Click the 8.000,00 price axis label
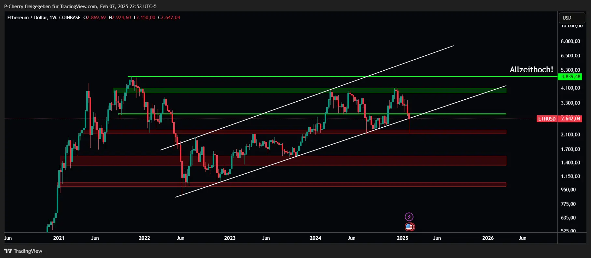This screenshot has width=591, height=258. click(570, 41)
